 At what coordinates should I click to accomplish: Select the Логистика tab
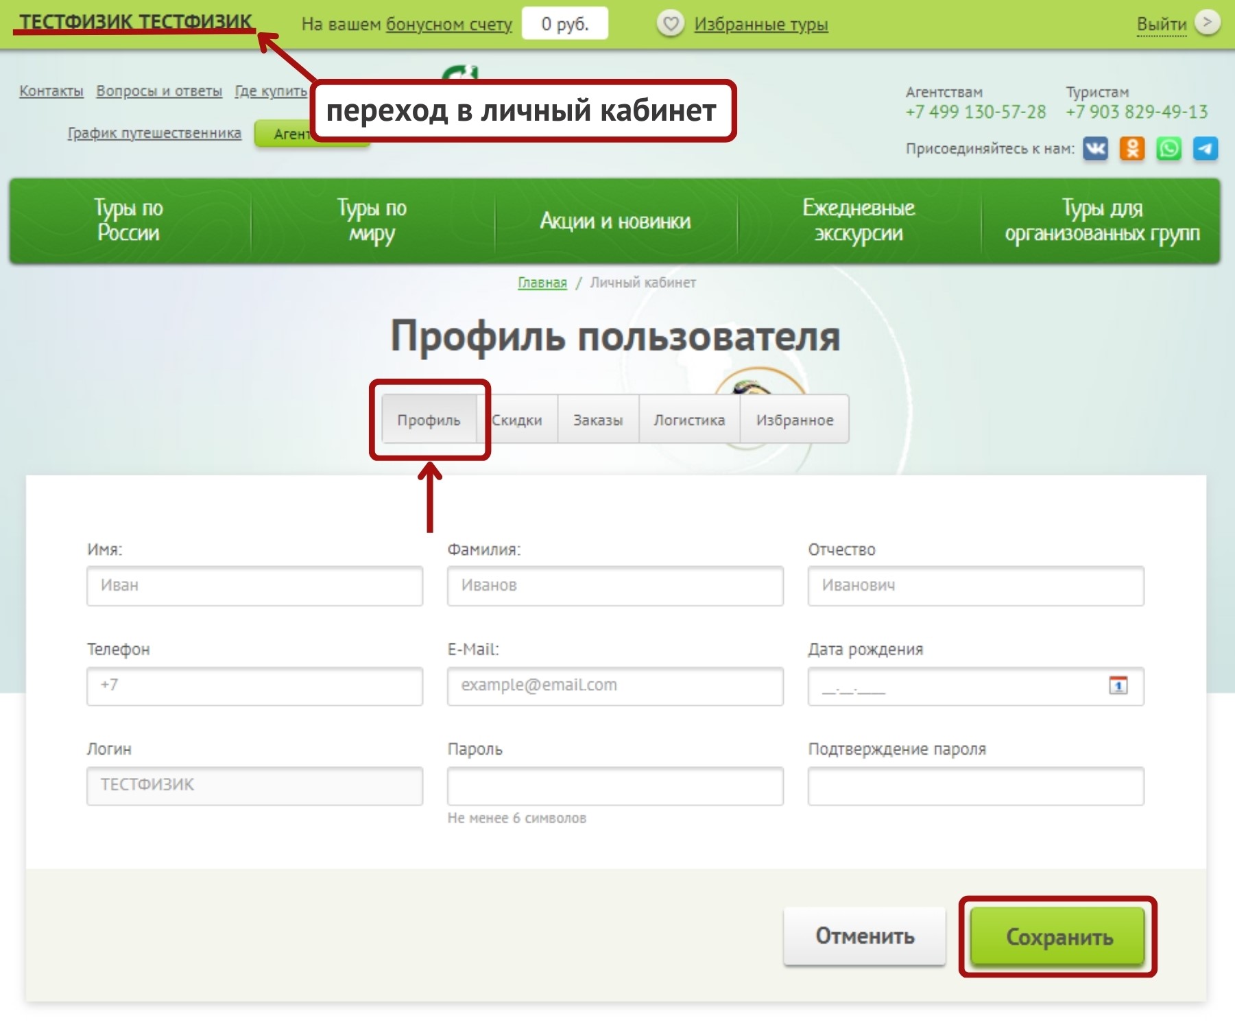click(689, 420)
